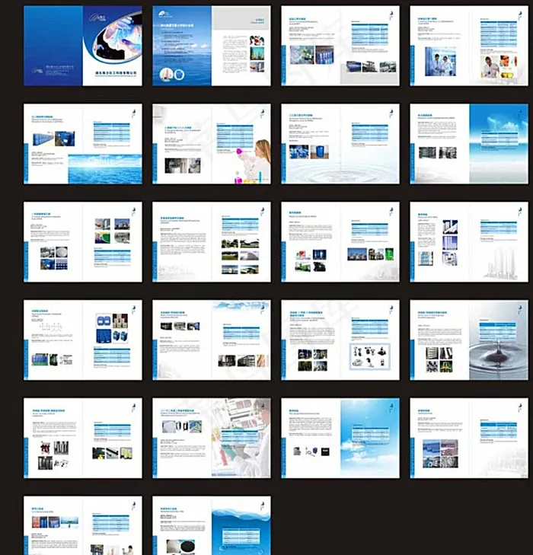Select spread with four-photo blue-grey collage

click(469, 439)
